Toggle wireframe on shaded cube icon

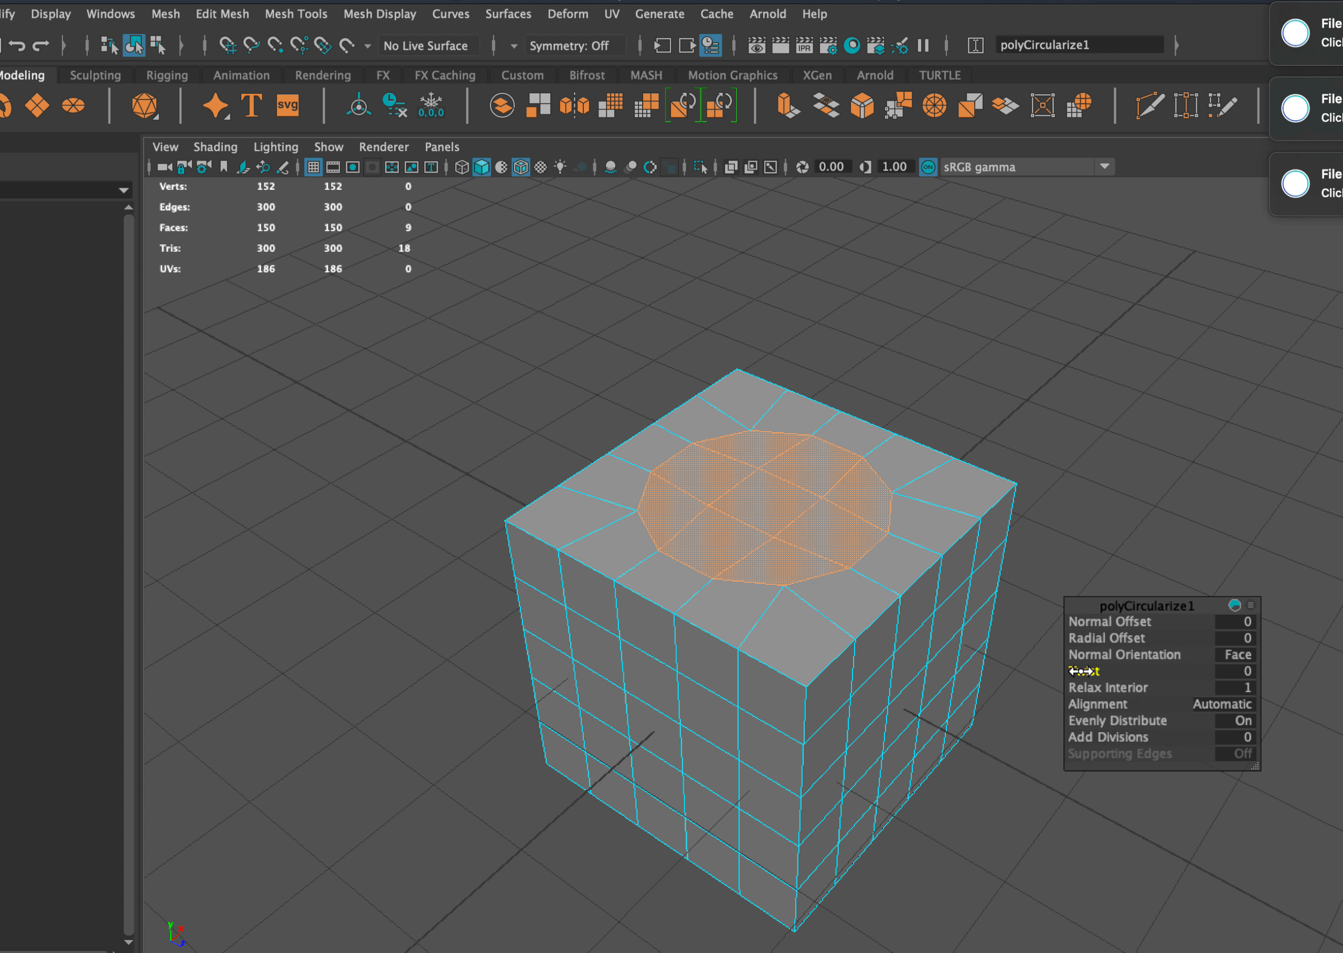click(520, 167)
